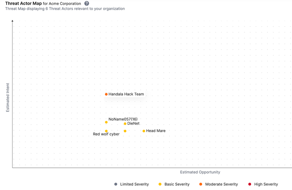Toggle the Limited Severity legend label
Viewport: 292px width, 190px height.
click(134, 184)
